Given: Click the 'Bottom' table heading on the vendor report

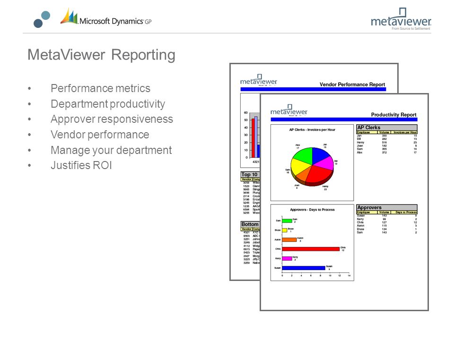Looking at the screenshot, I should click(x=250, y=224).
